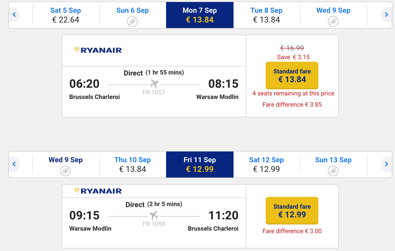
Task: Click Ryanair logo on outbound flight card
Action: pyautogui.click(x=98, y=50)
